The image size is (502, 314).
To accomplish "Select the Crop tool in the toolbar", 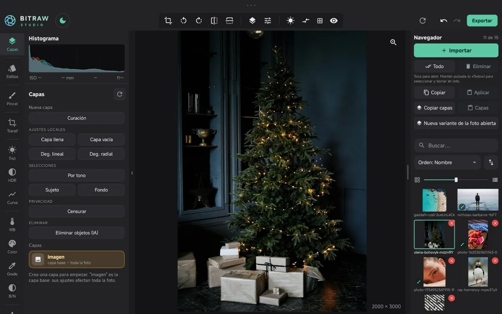I will pos(168,21).
